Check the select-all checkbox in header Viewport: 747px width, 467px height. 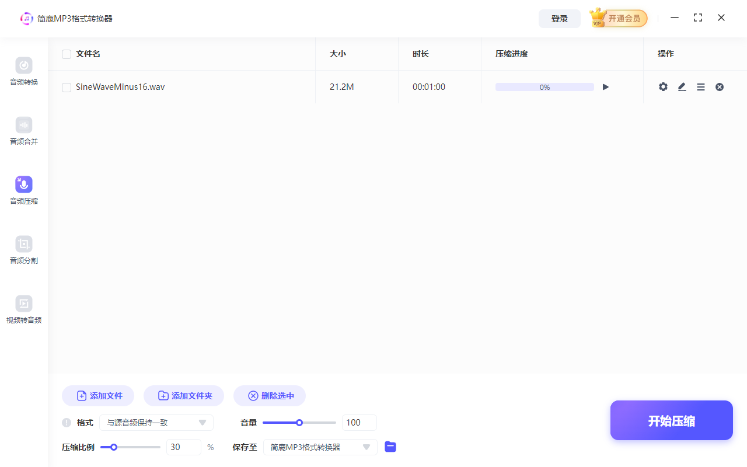[66, 54]
